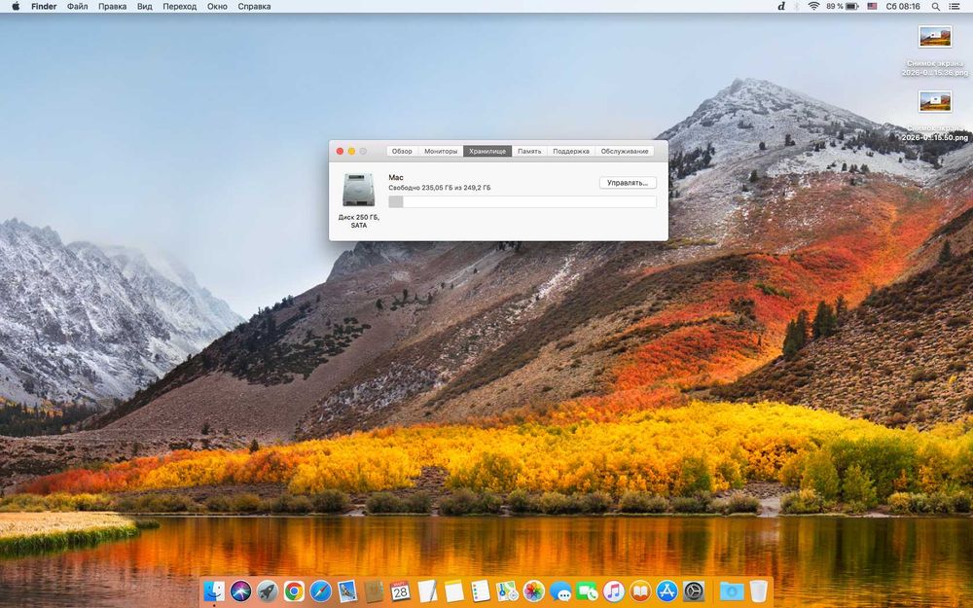The width and height of the screenshot is (973, 608).
Task: Open the Окно menu
Action: 217,6
